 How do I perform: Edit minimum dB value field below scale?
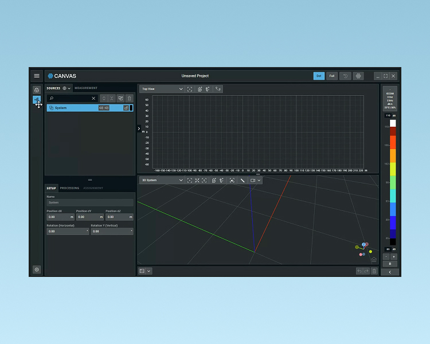coord(388,249)
